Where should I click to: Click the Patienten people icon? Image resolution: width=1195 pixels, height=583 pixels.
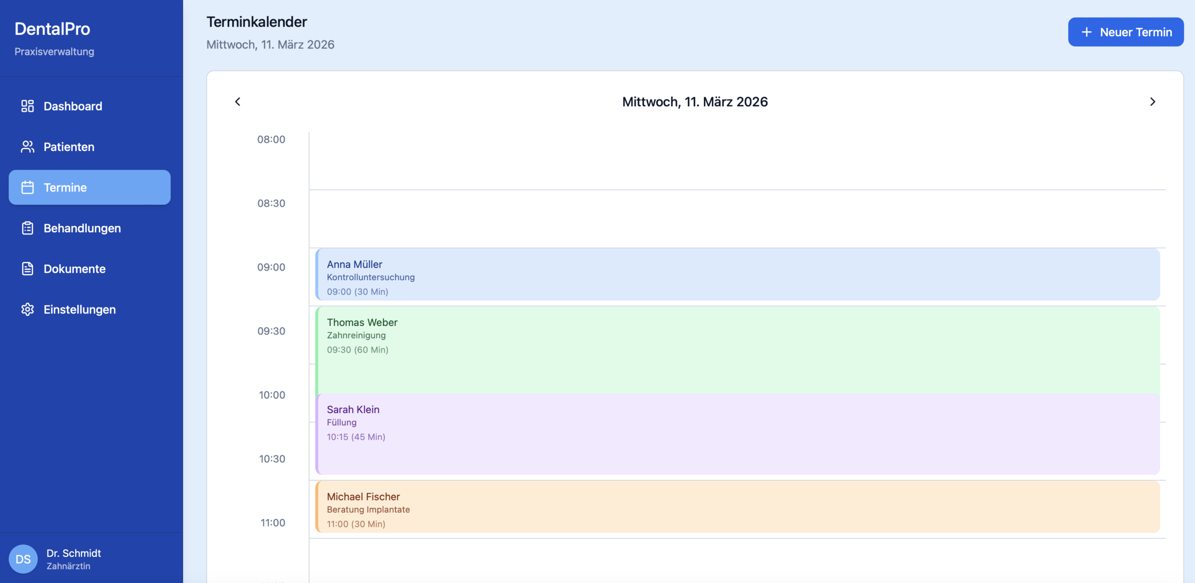[x=28, y=147]
